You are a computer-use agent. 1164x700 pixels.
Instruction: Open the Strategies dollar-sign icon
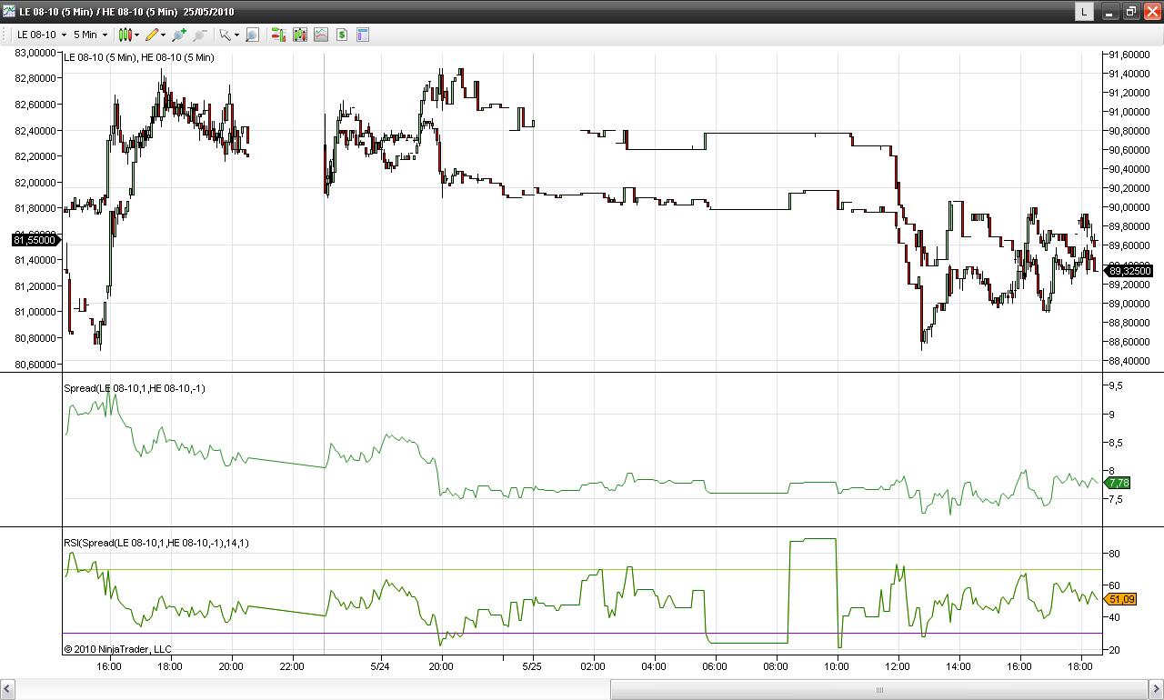tap(342, 35)
